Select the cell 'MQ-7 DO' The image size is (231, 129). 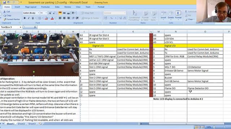176,67
